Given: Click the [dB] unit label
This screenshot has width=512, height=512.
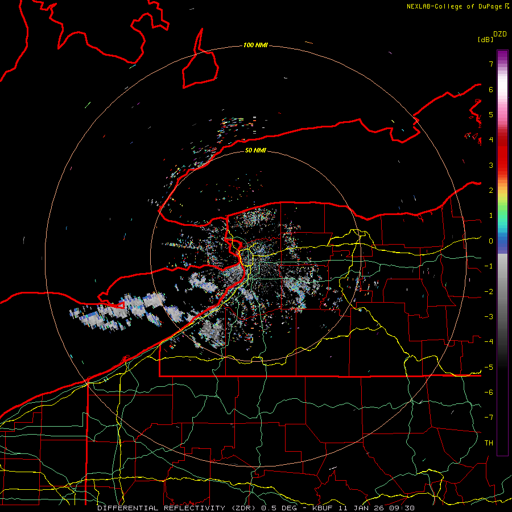Looking at the screenshot, I should point(485,39).
